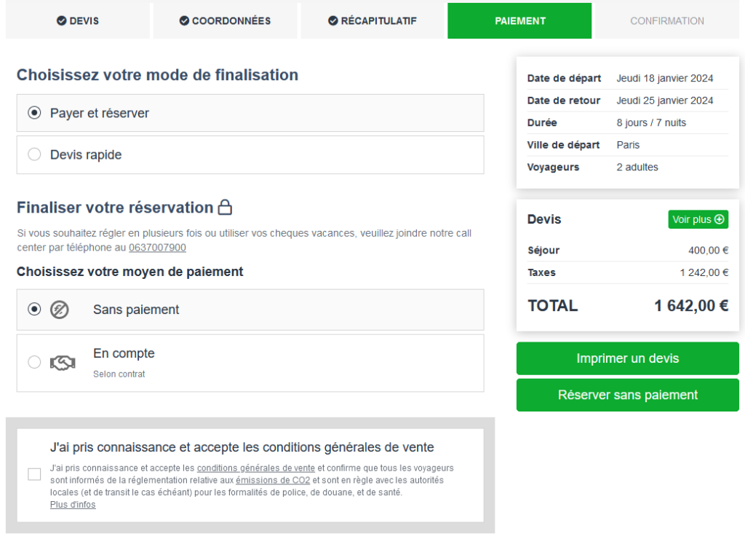Click the no-payment crossed-circle icon

click(59, 310)
